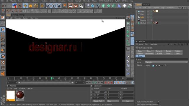Click Render to Picture Viewer icon
Viewport: 189px width, 106px height.
point(76,6)
